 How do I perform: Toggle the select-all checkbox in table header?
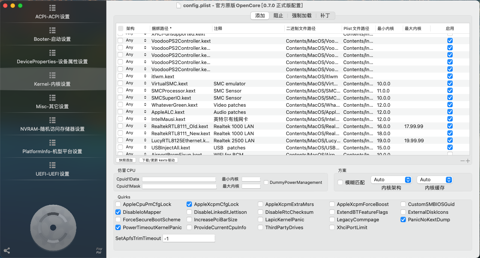121,28
